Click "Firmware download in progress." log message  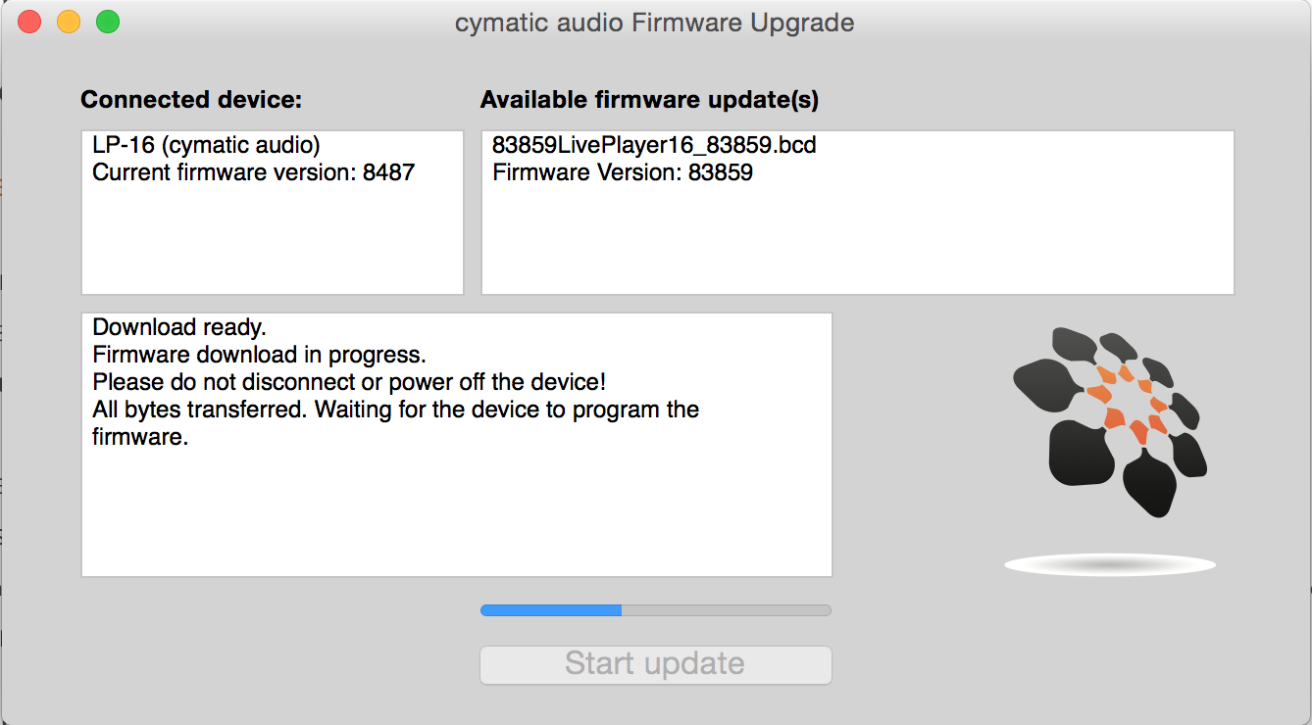[x=259, y=355]
